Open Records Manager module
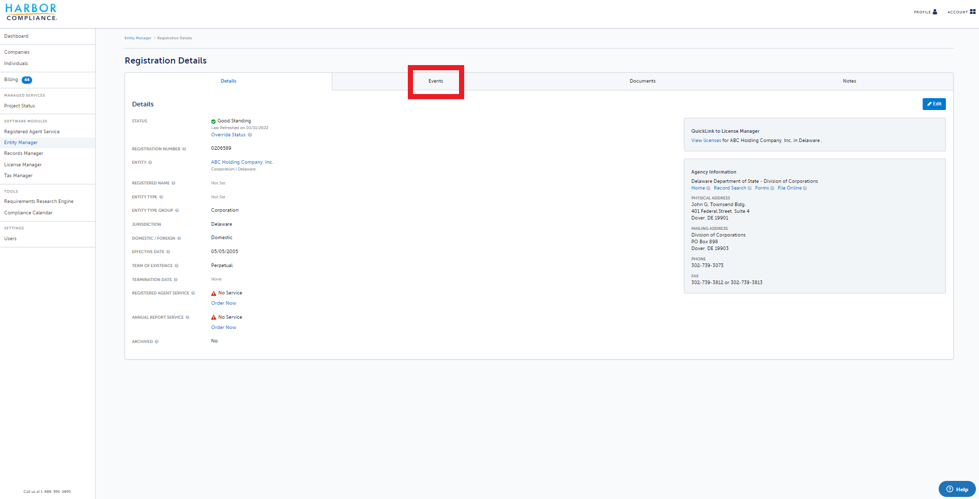 click(24, 153)
